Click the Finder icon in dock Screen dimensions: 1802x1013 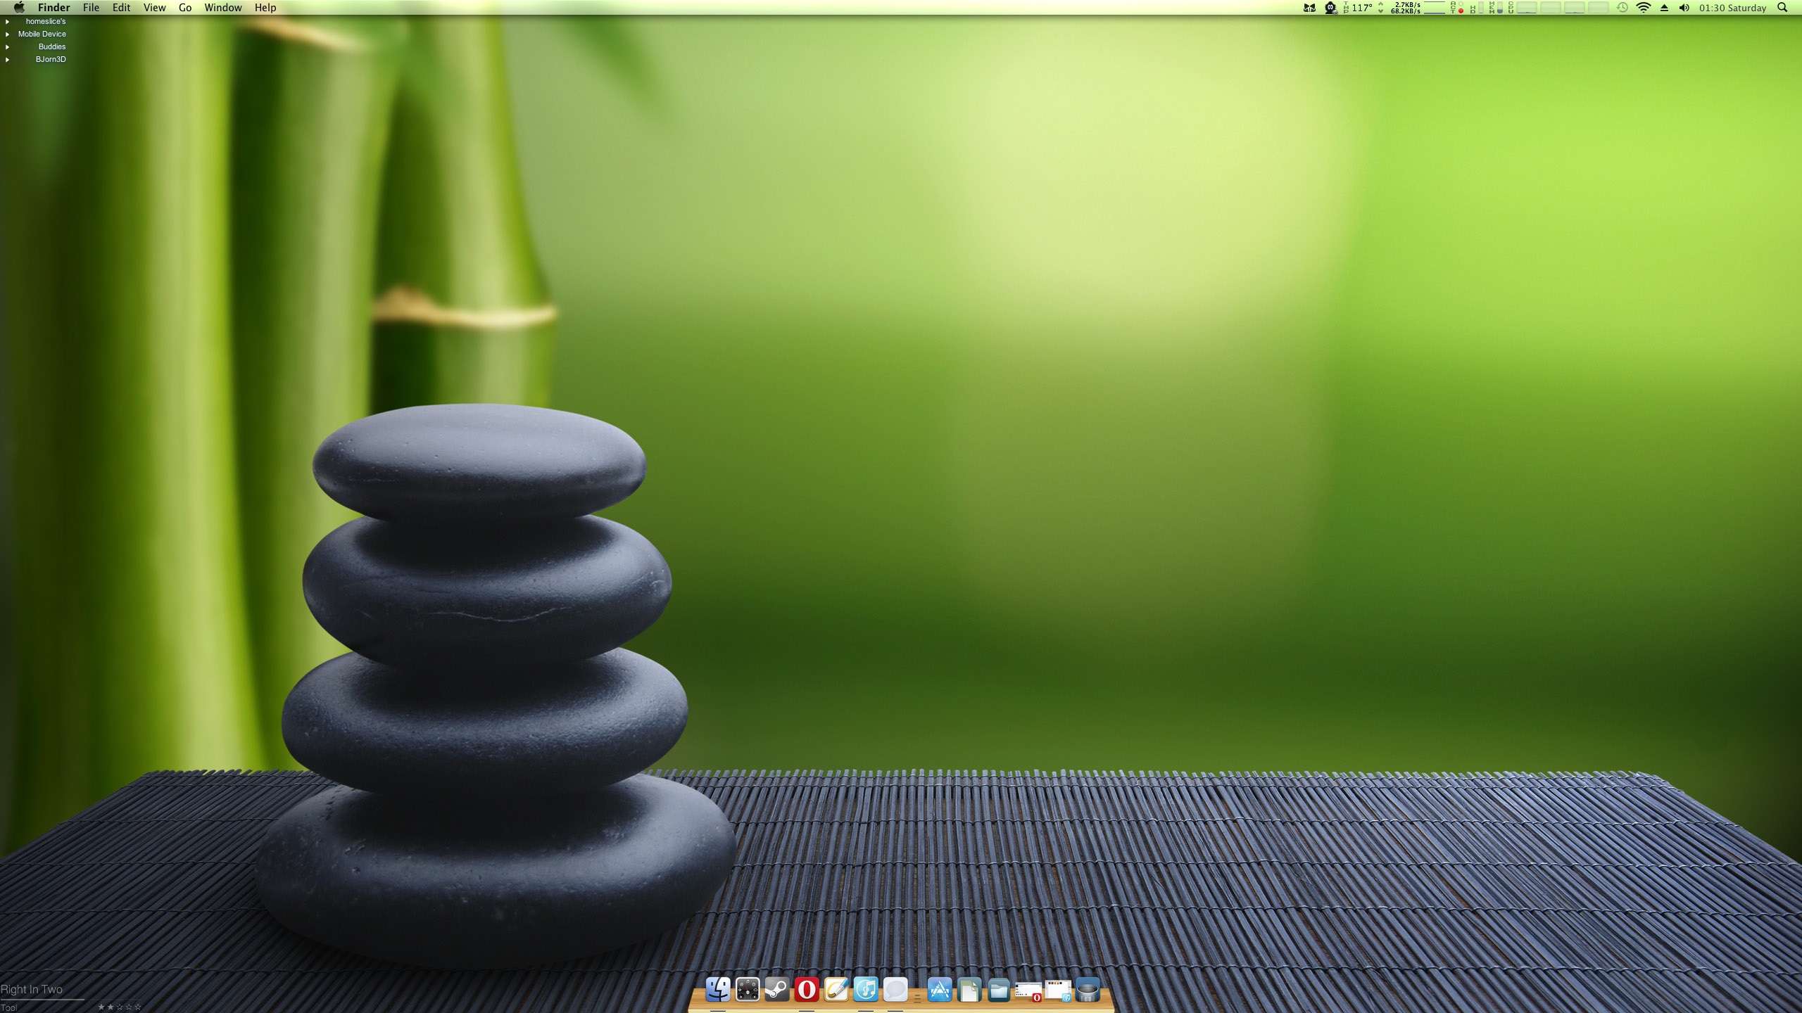point(717,990)
